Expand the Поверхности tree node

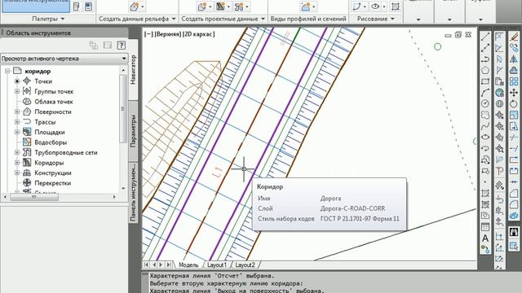[17, 112]
